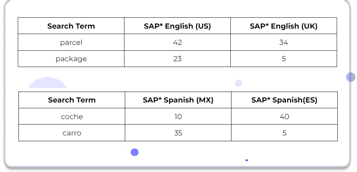Select the value 40 in Spanish(ES) column
This screenshot has width=357, height=172.
point(284,116)
